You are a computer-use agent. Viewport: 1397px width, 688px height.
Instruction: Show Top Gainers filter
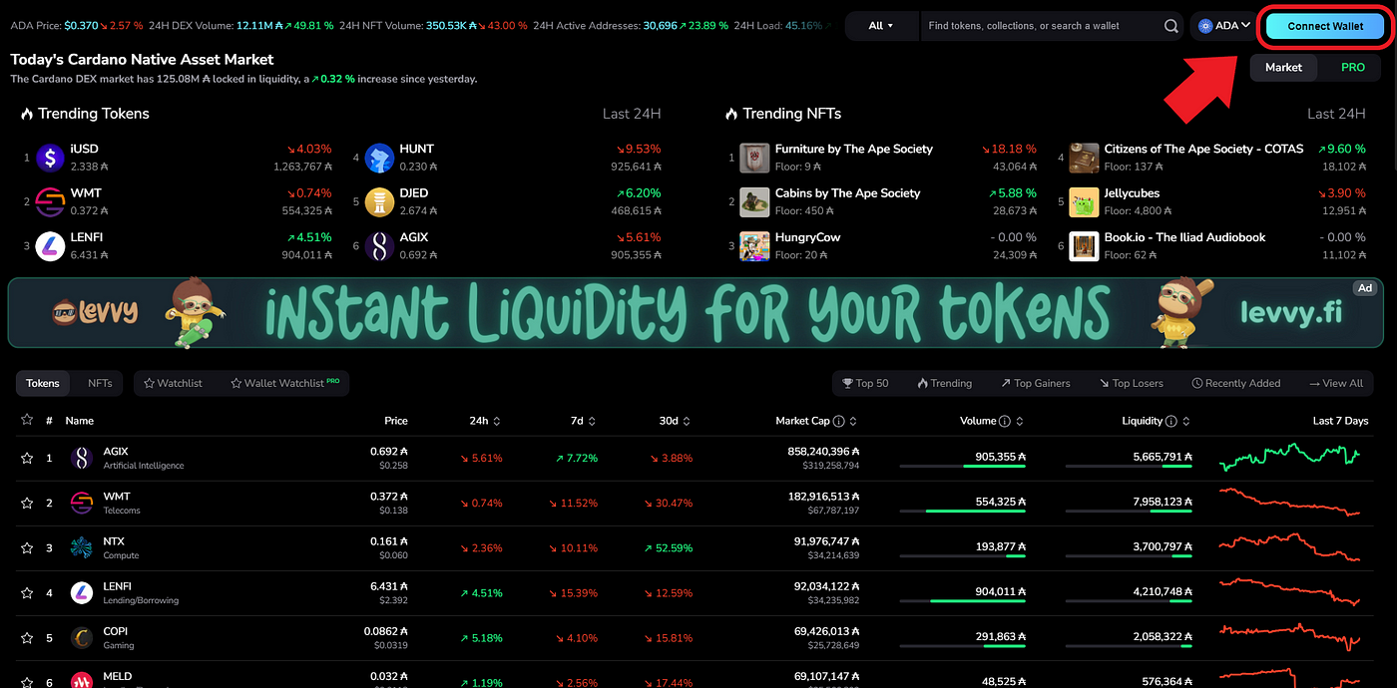(1036, 383)
